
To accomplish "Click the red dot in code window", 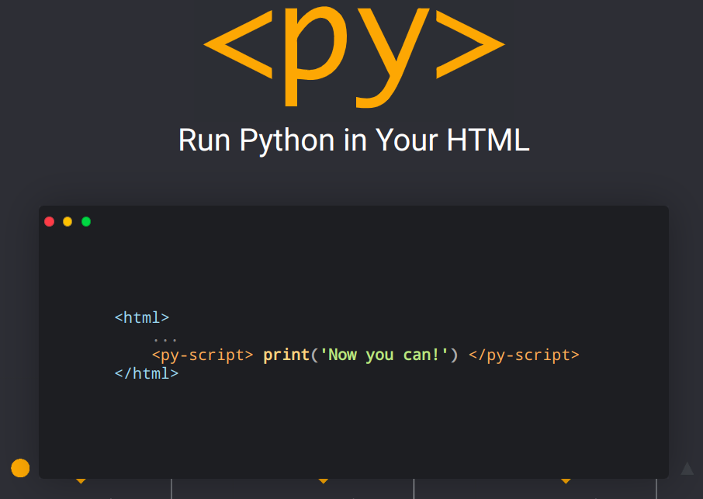I will (50, 222).
